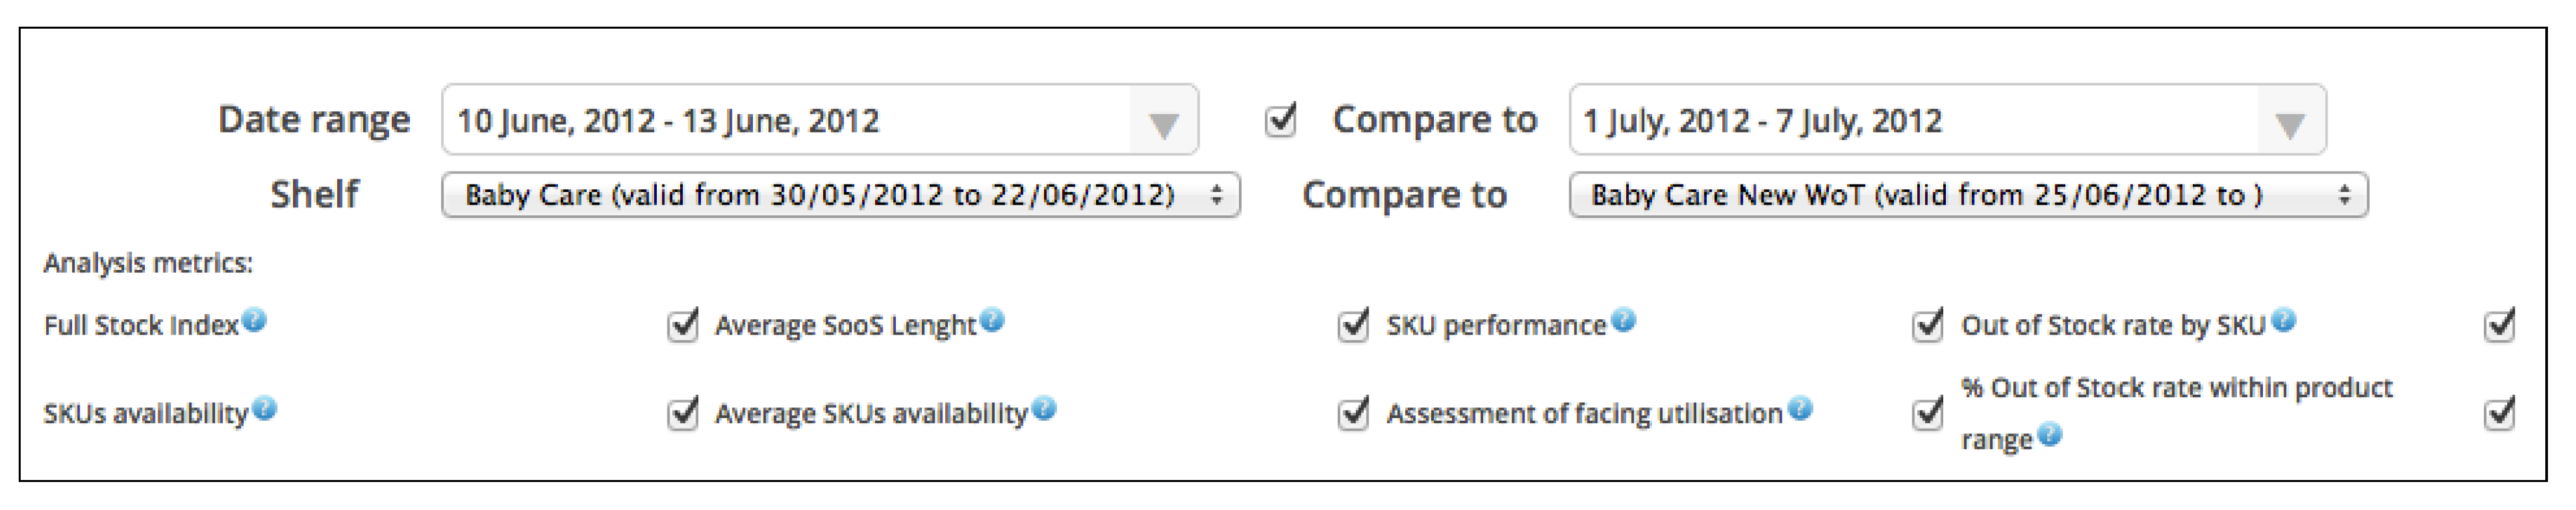Viewport: 2576px width, 510px height.
Task: Open the Date range dropdown arrow
Action: tap(1163, 123)
